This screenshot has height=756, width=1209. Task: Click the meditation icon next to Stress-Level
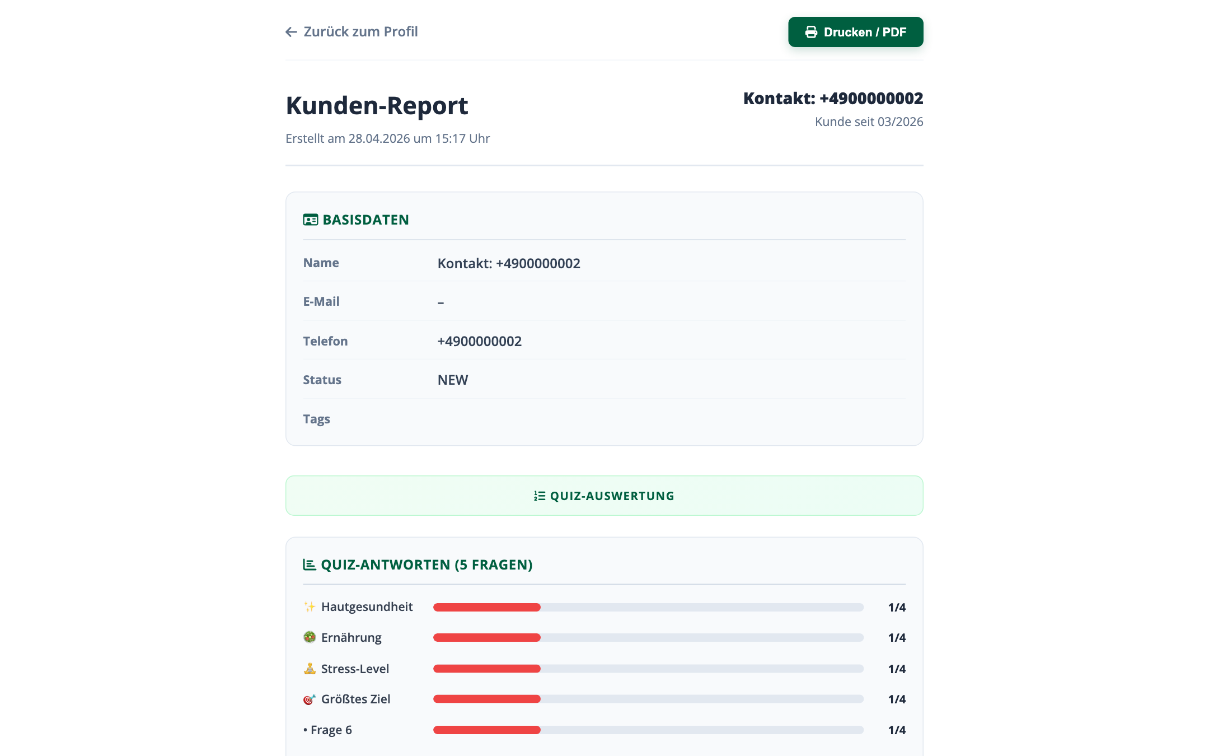coord(310,668)
